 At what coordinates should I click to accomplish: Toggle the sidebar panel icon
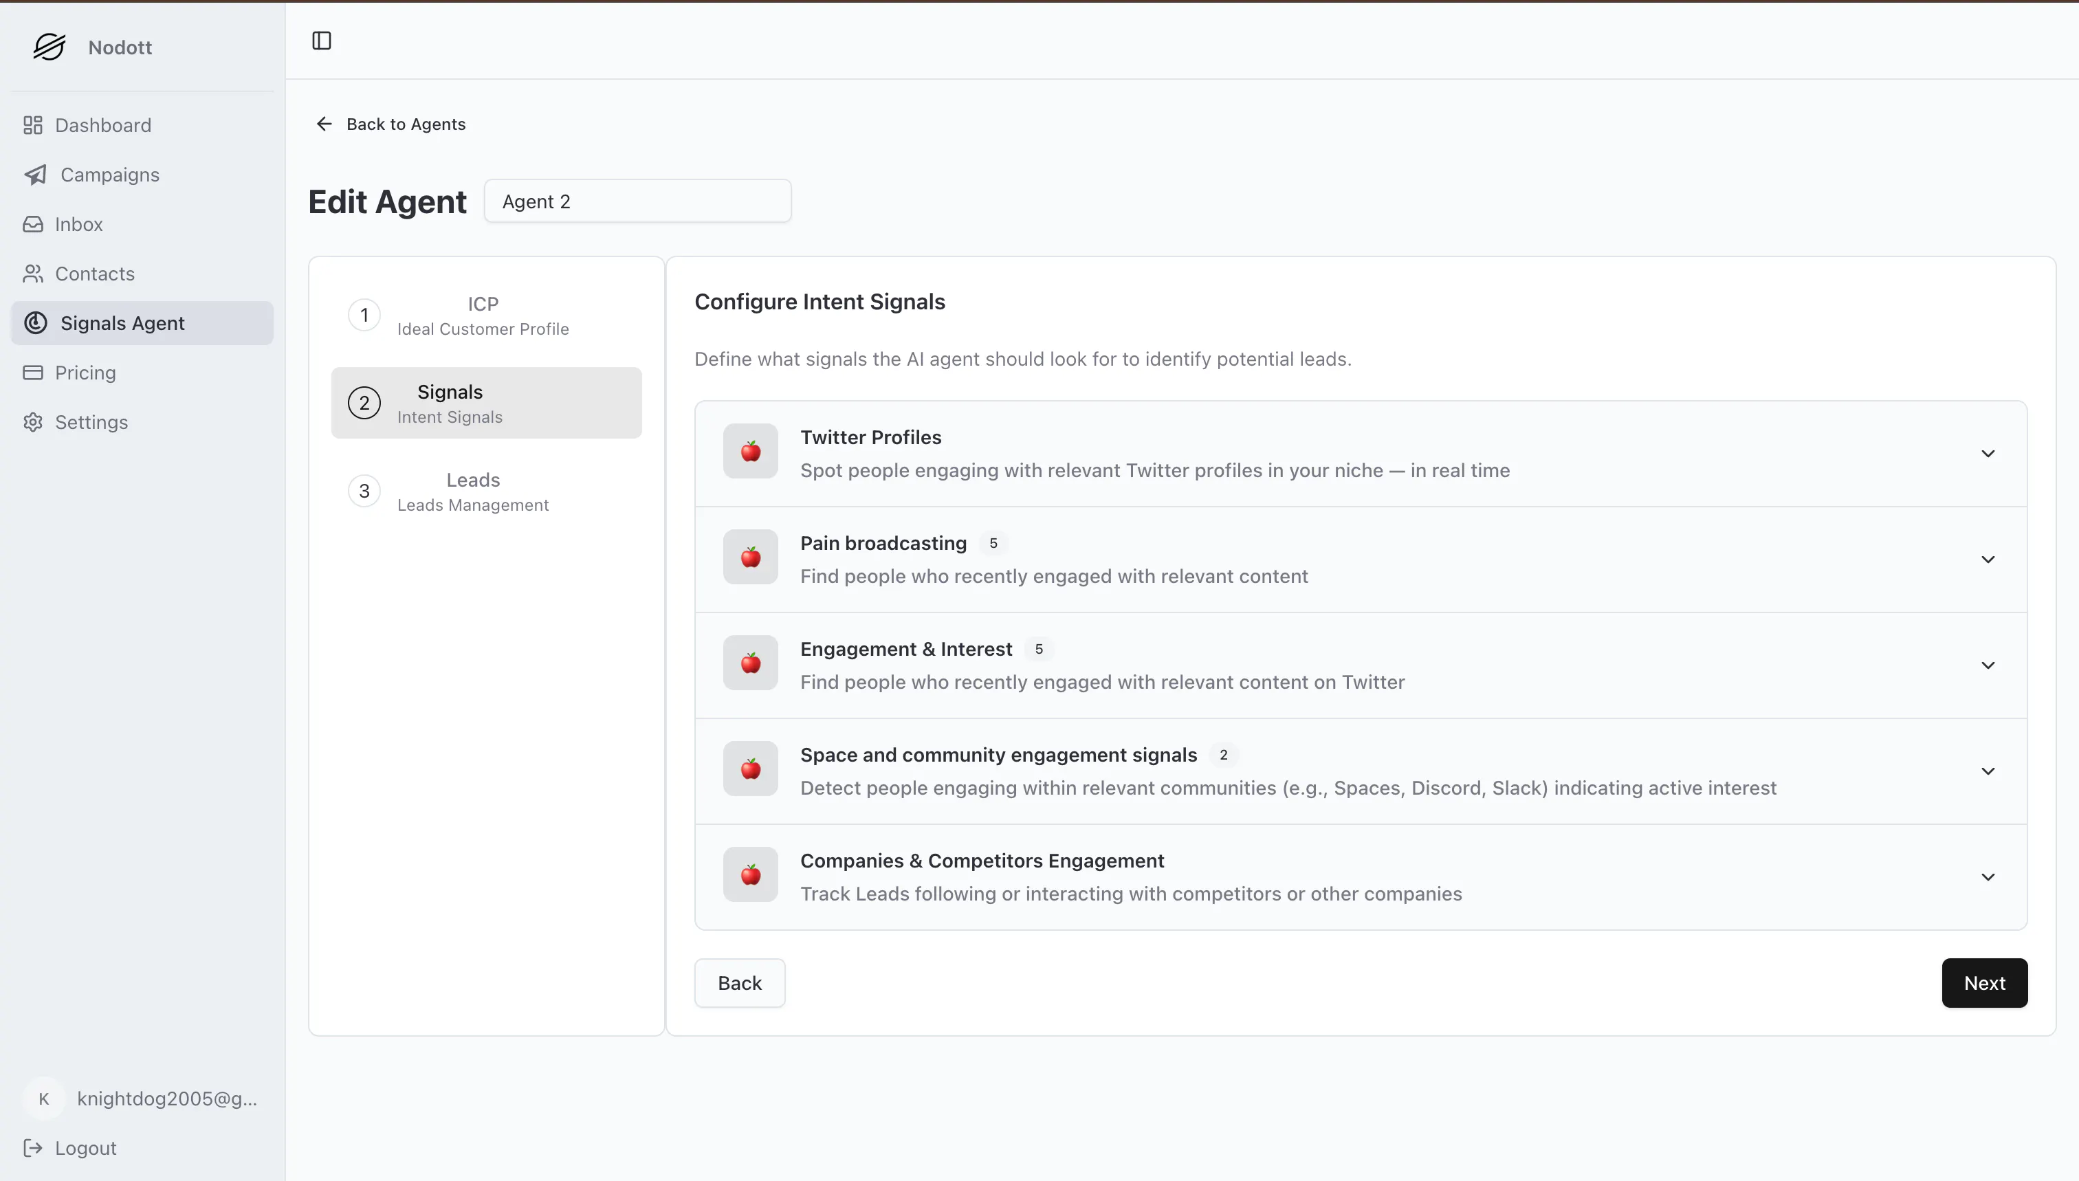[x=321, y=41]
